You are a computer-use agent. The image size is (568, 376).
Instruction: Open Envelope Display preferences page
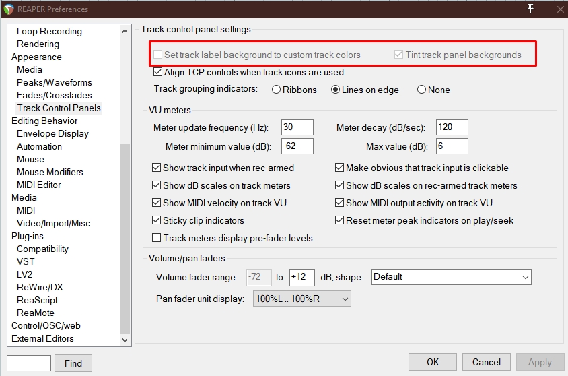point(52,134)
